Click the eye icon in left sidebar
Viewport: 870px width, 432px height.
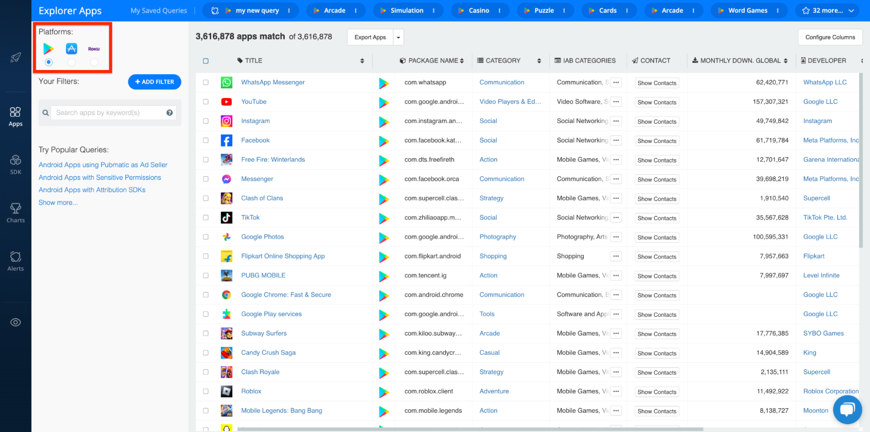(x=16, y=322)
